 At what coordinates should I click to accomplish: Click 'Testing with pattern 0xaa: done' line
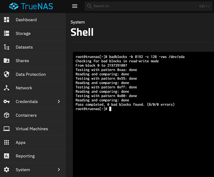pos(106,70)
